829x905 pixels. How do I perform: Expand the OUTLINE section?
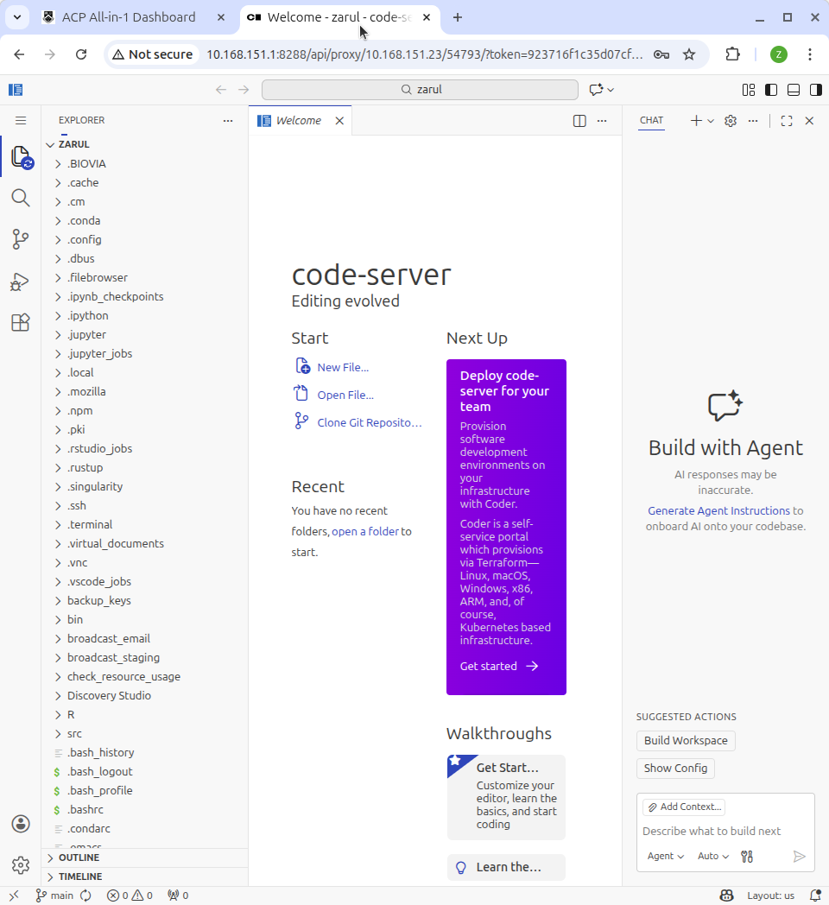click(79, 858)
